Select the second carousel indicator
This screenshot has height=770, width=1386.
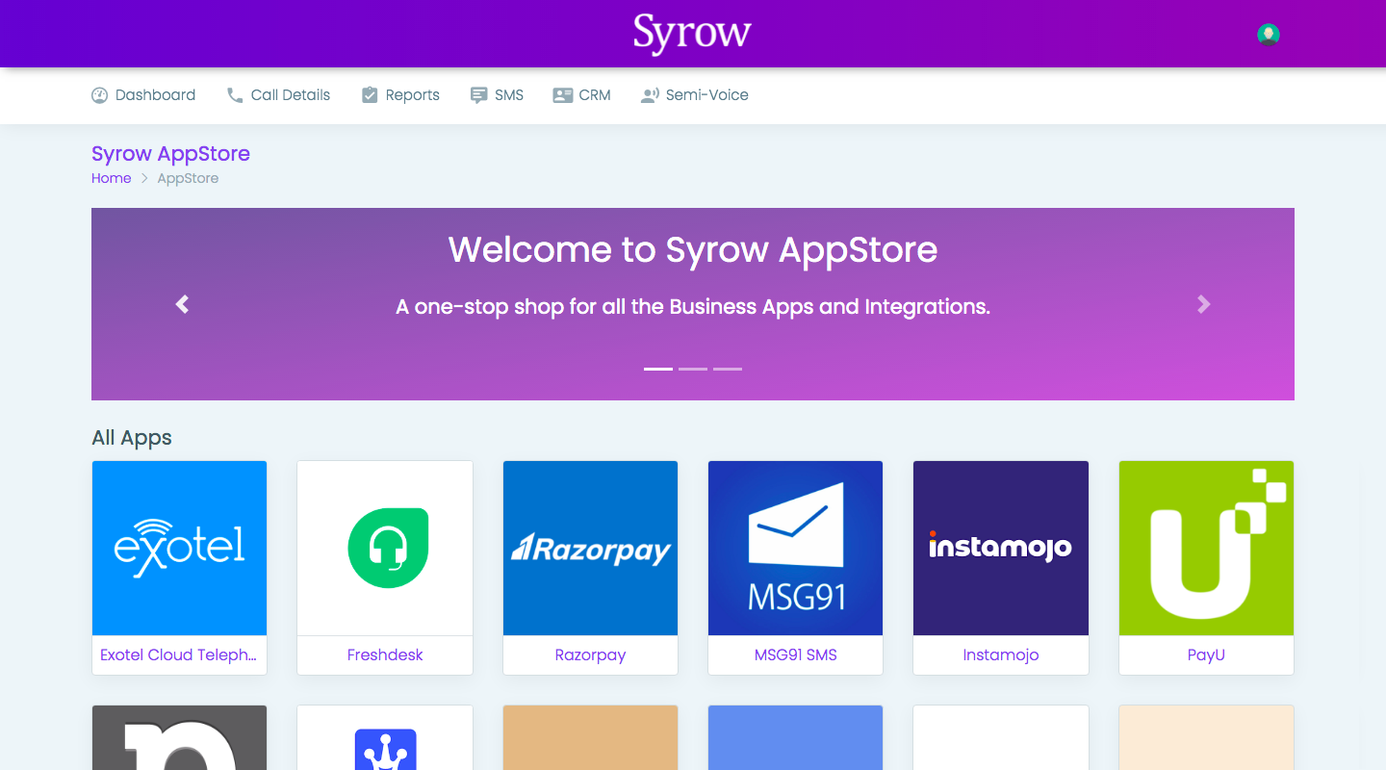point(693,369)
